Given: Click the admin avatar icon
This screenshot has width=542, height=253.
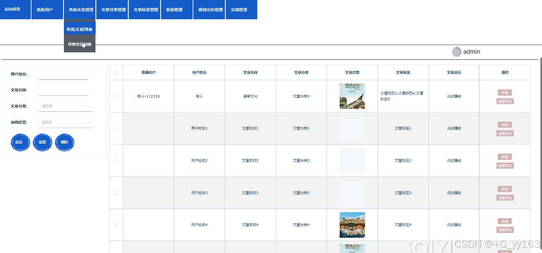Looking at the screenshot, I should 456,52.
